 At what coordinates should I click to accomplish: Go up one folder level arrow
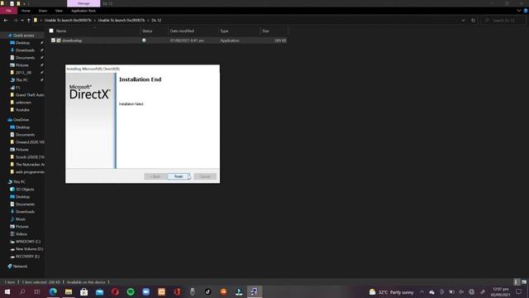coord(28,20)
